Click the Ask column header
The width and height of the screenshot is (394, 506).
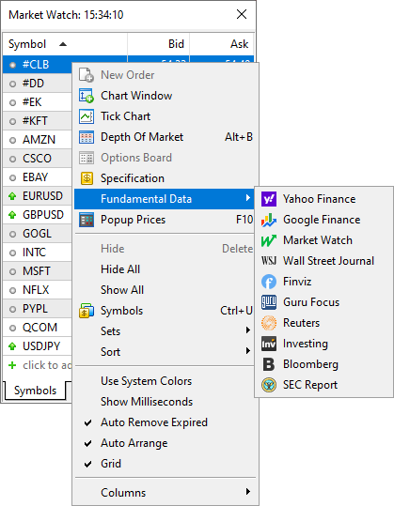222,44
